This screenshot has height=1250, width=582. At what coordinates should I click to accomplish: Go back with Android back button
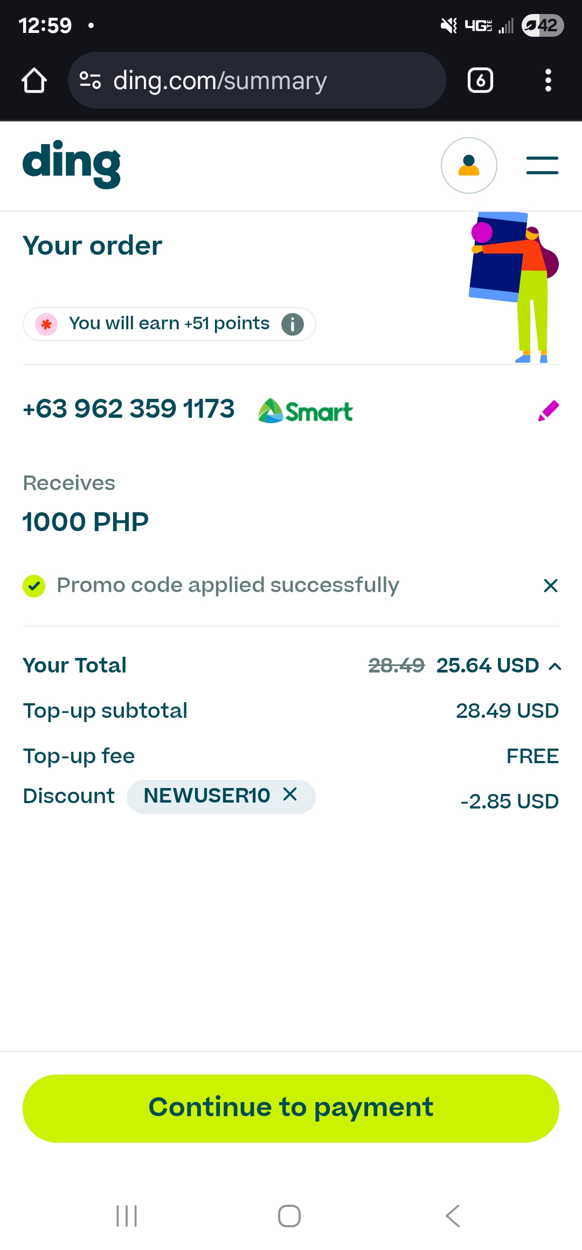[453, 1215]
